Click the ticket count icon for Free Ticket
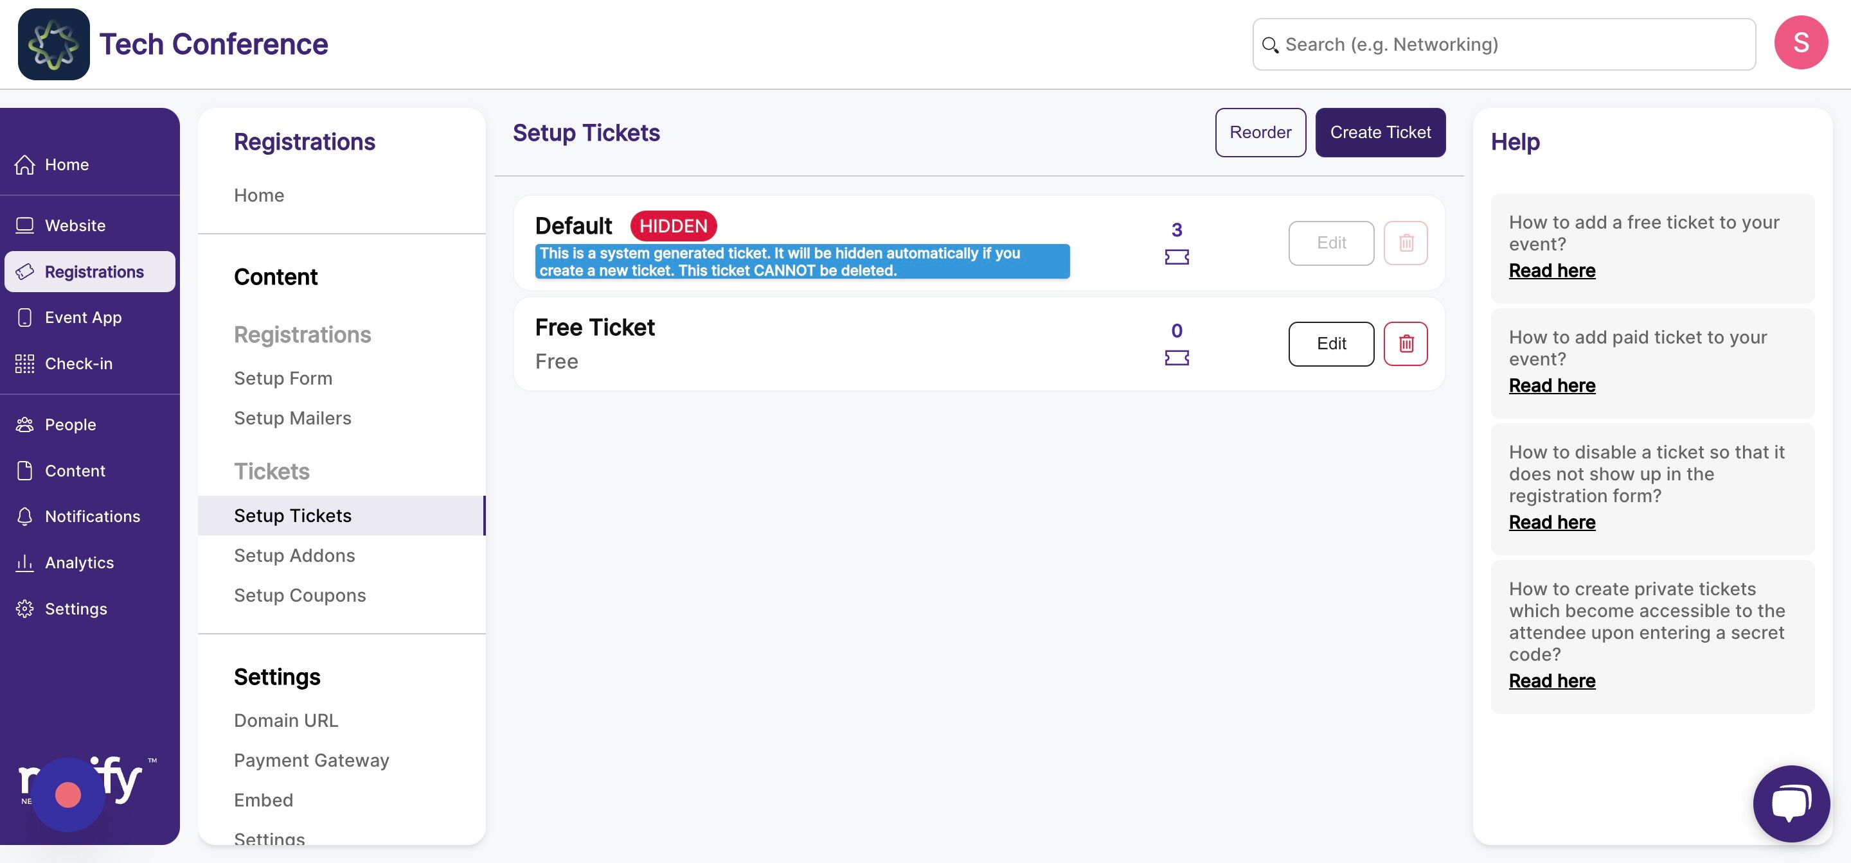 click(x=1176, y=358)
